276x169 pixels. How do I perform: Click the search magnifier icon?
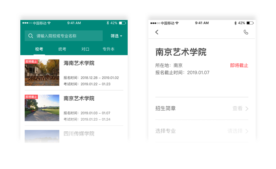31,36
